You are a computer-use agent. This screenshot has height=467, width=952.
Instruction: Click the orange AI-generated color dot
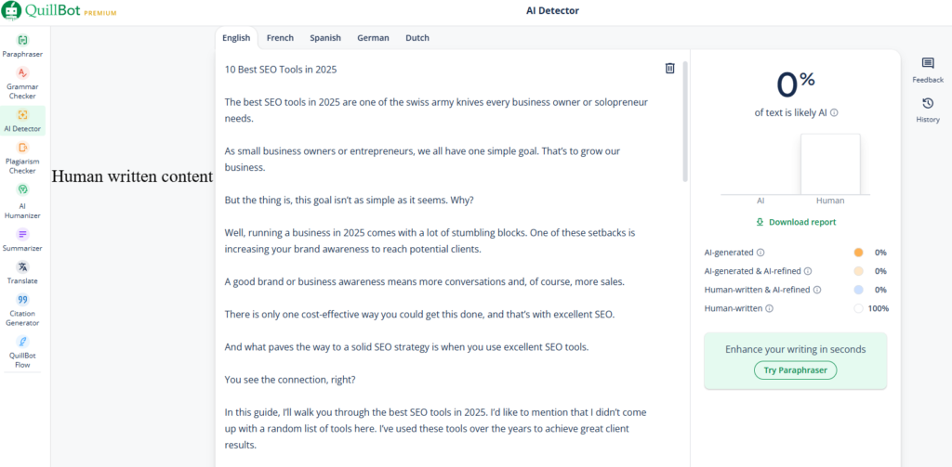[x=858, y=253]
